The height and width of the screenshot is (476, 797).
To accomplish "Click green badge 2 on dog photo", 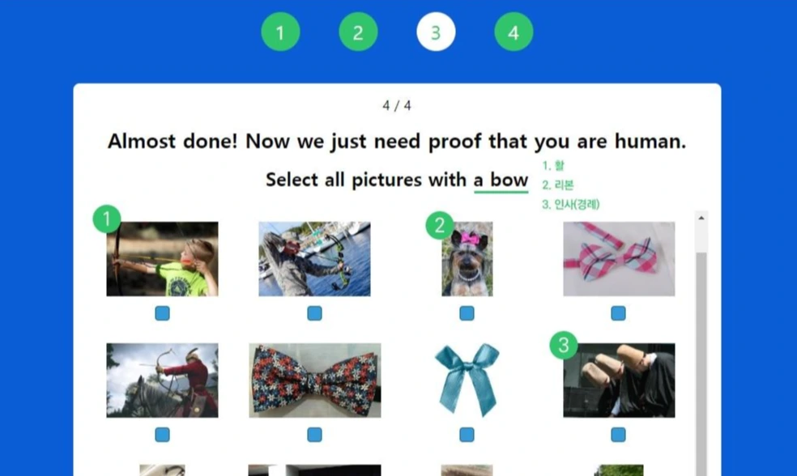I will [440, 225].
